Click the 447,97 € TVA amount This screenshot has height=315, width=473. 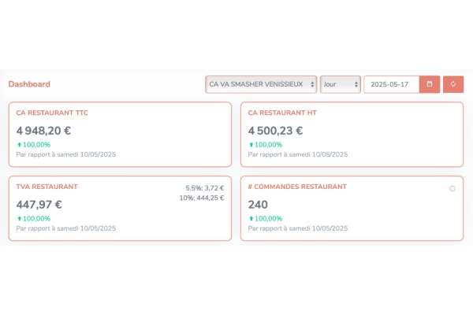[x=39, y=204]
